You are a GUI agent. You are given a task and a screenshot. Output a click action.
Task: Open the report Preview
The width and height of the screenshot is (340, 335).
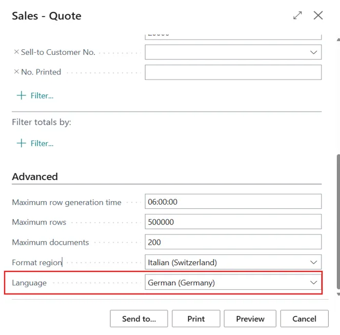[250, 319]
